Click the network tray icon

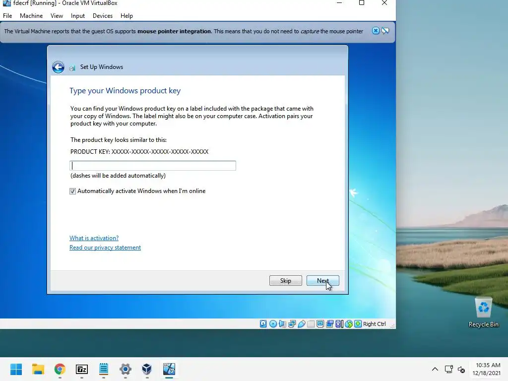pos(448,369)
